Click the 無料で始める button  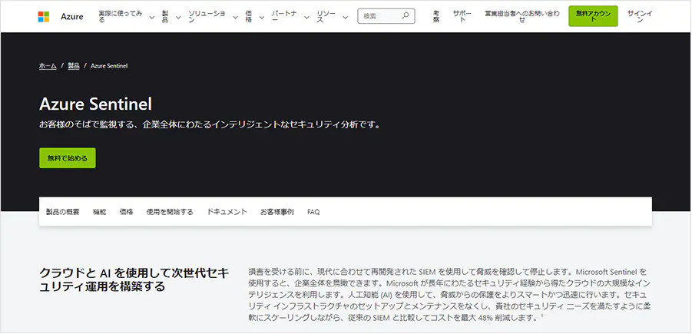68,158
